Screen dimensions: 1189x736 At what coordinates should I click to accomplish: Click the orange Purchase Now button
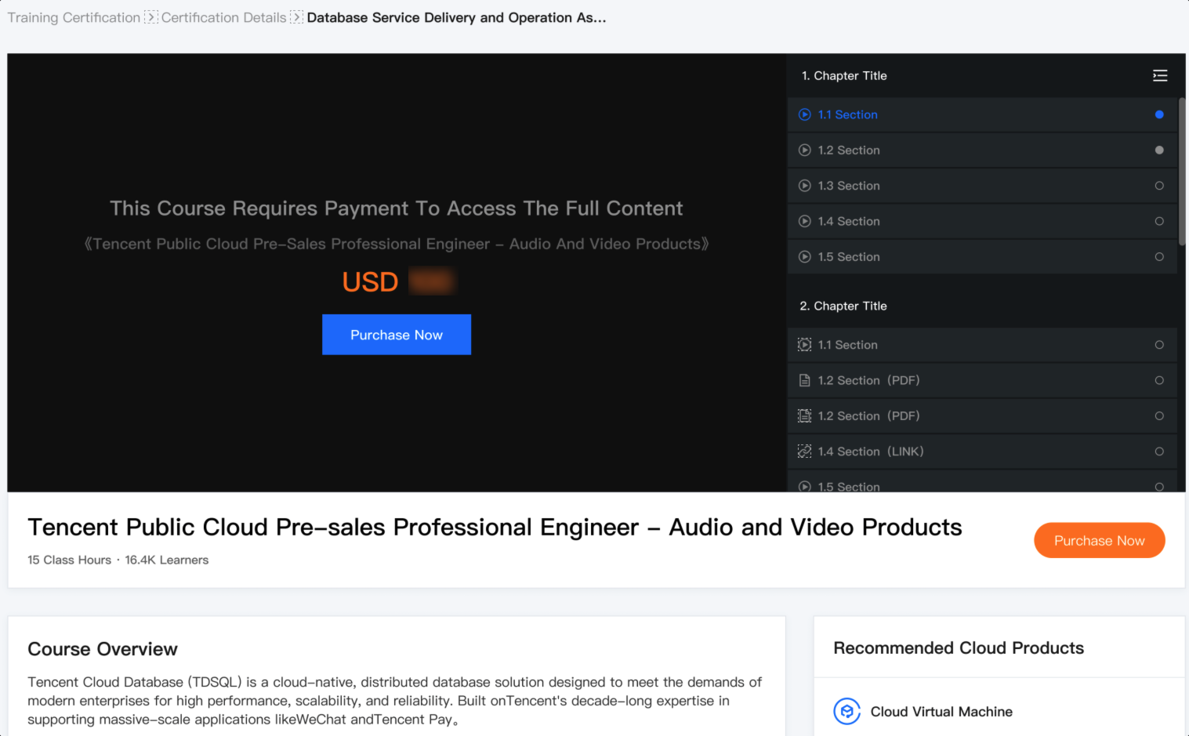pyautogui.click(x=1100, y=541)
